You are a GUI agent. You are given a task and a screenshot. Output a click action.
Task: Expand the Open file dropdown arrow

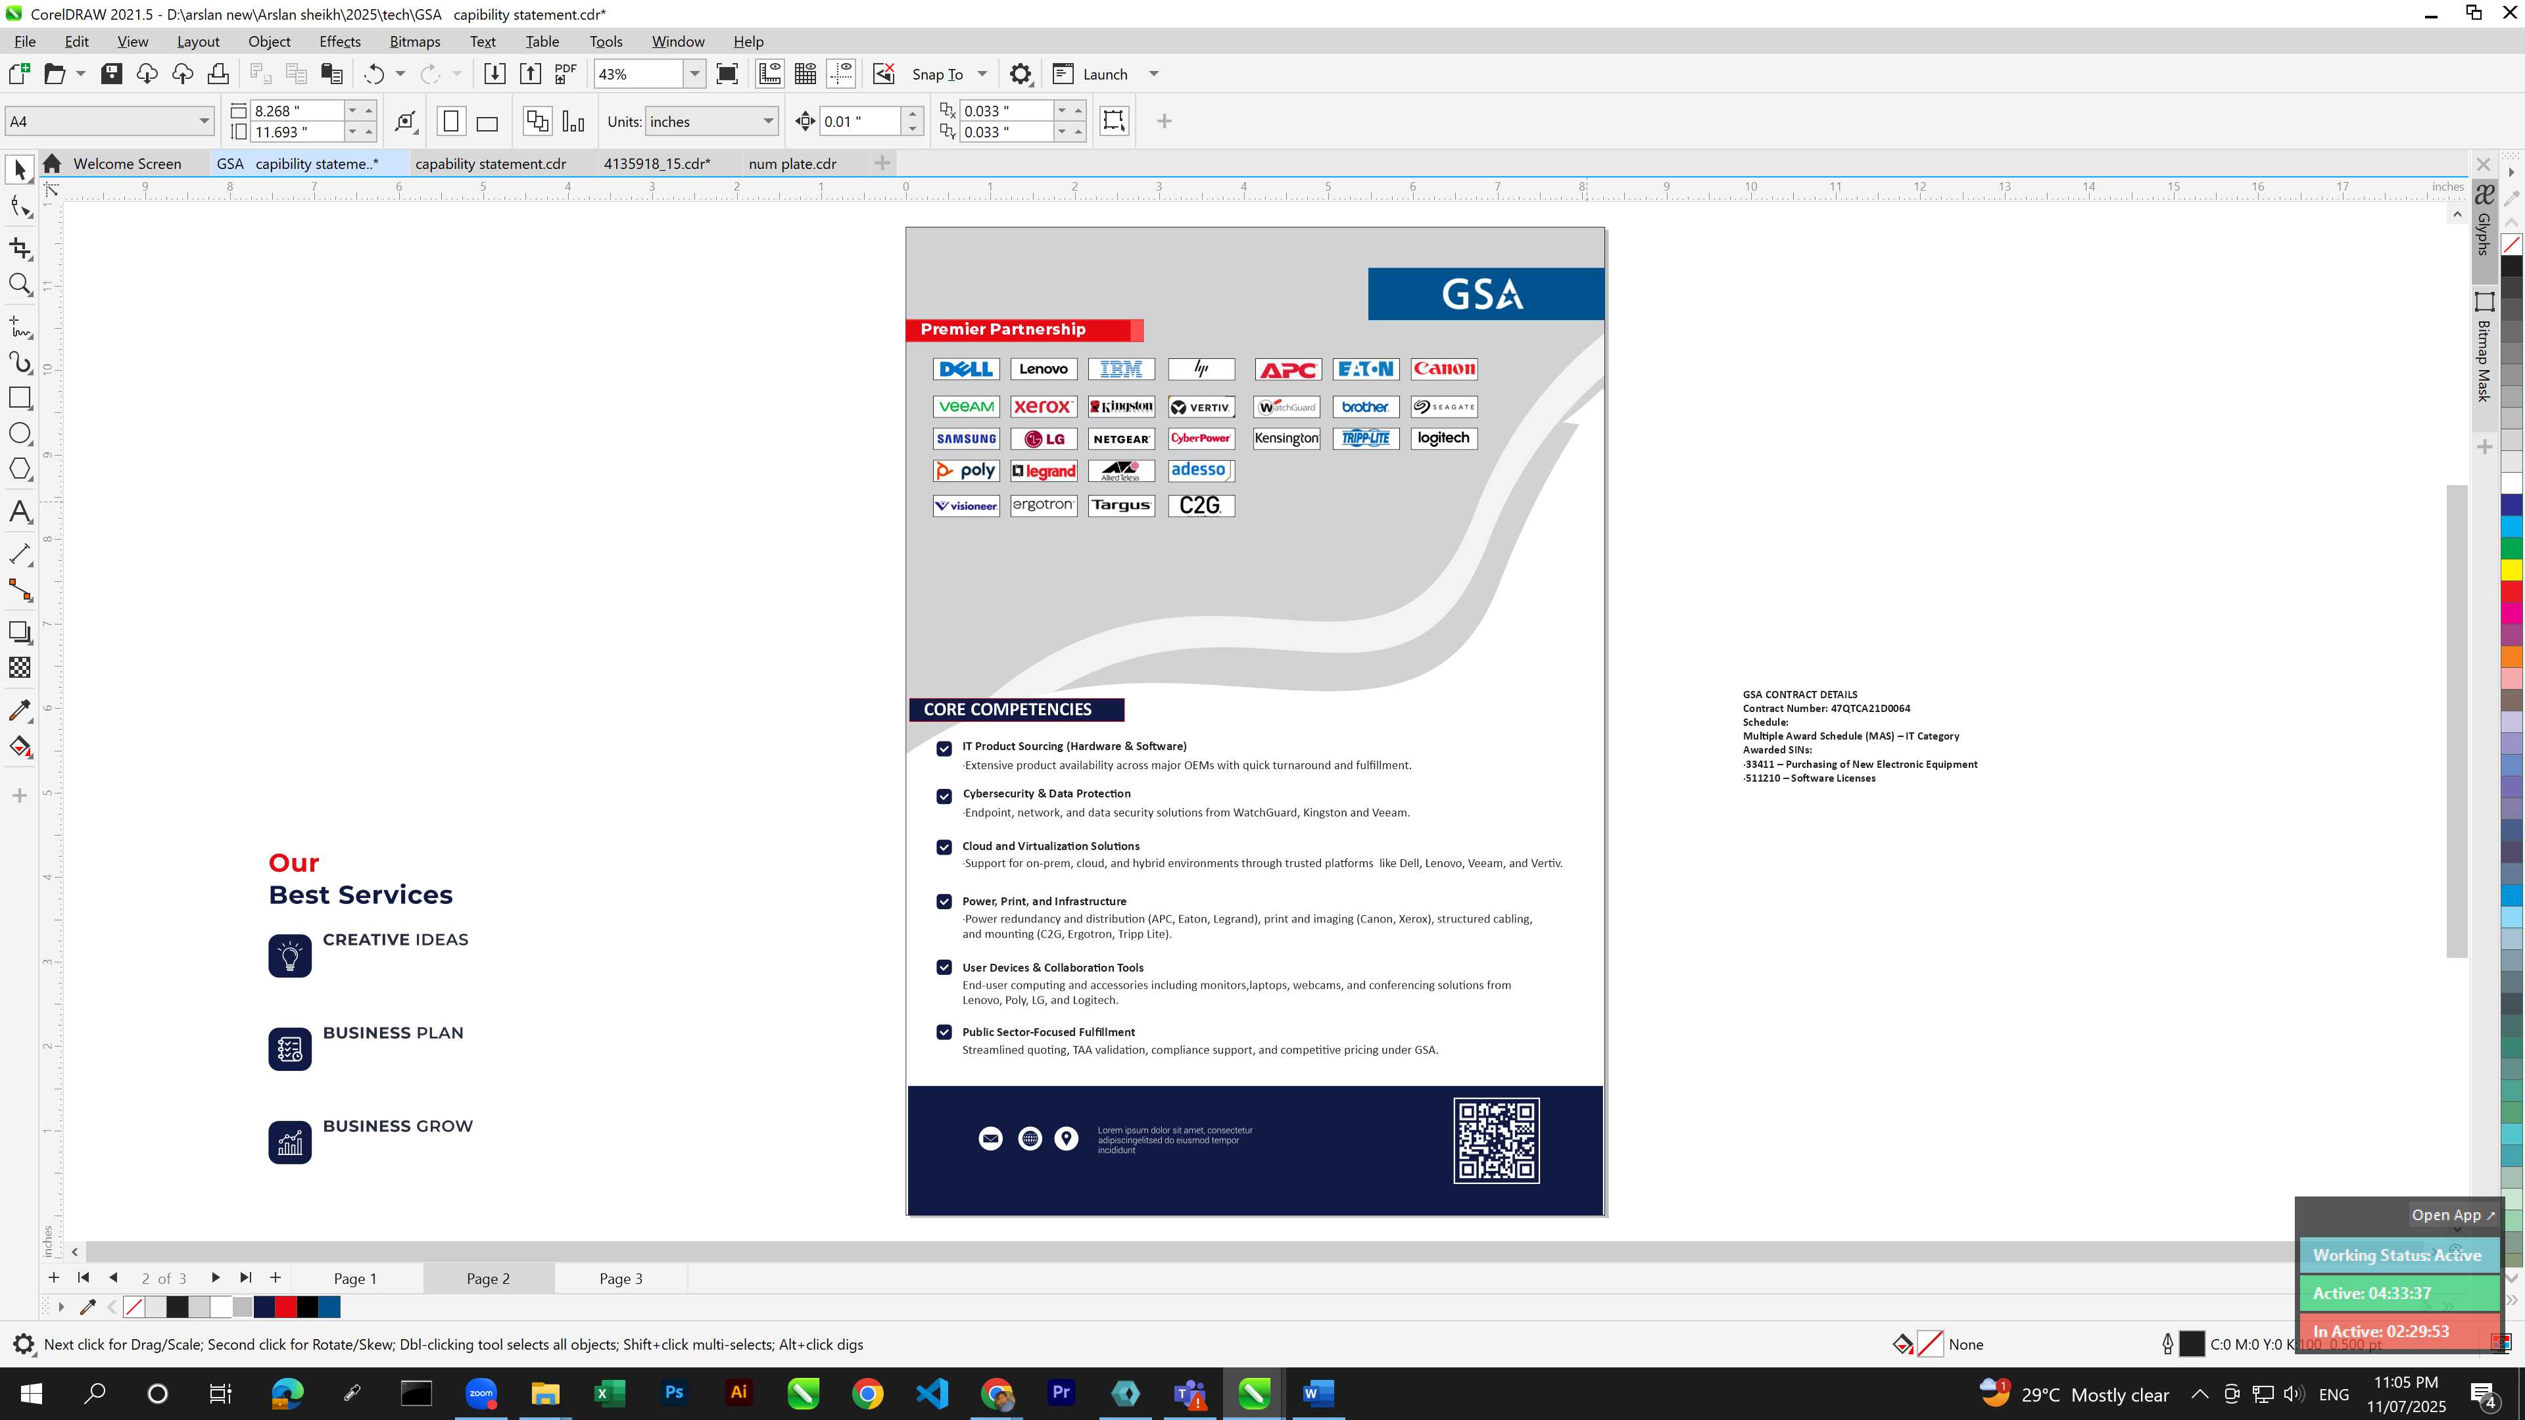80,74
